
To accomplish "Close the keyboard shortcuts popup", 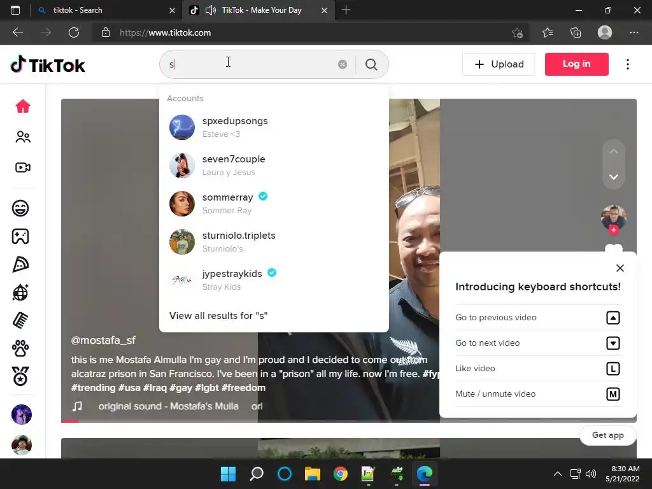I will click(620, 268).
